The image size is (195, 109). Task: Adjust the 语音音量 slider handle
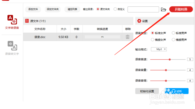tap(166, 70)
